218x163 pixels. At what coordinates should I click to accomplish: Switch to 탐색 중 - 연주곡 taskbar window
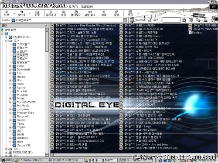coord(101,160)
